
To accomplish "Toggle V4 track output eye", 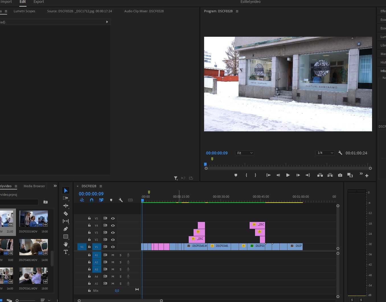I will [x=113, y=225].
